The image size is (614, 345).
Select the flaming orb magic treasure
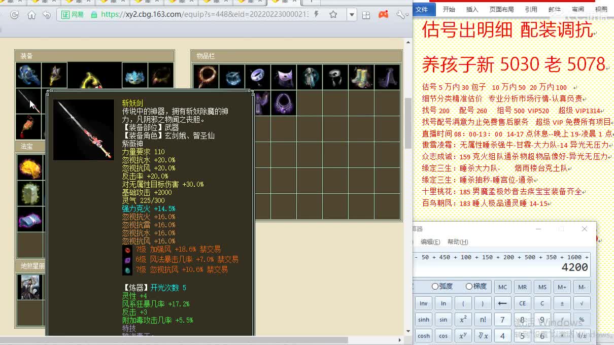tap(30, 167)
